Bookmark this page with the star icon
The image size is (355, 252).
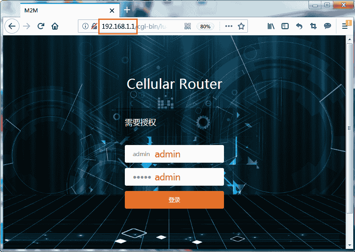coord(241,26)
